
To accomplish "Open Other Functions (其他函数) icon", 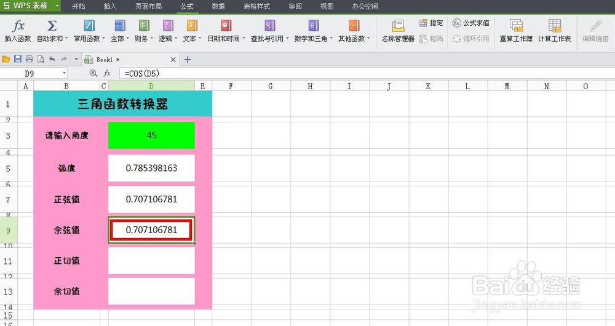I will 354,26.
